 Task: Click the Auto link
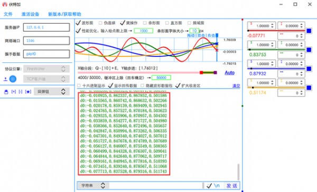(230, 72)
